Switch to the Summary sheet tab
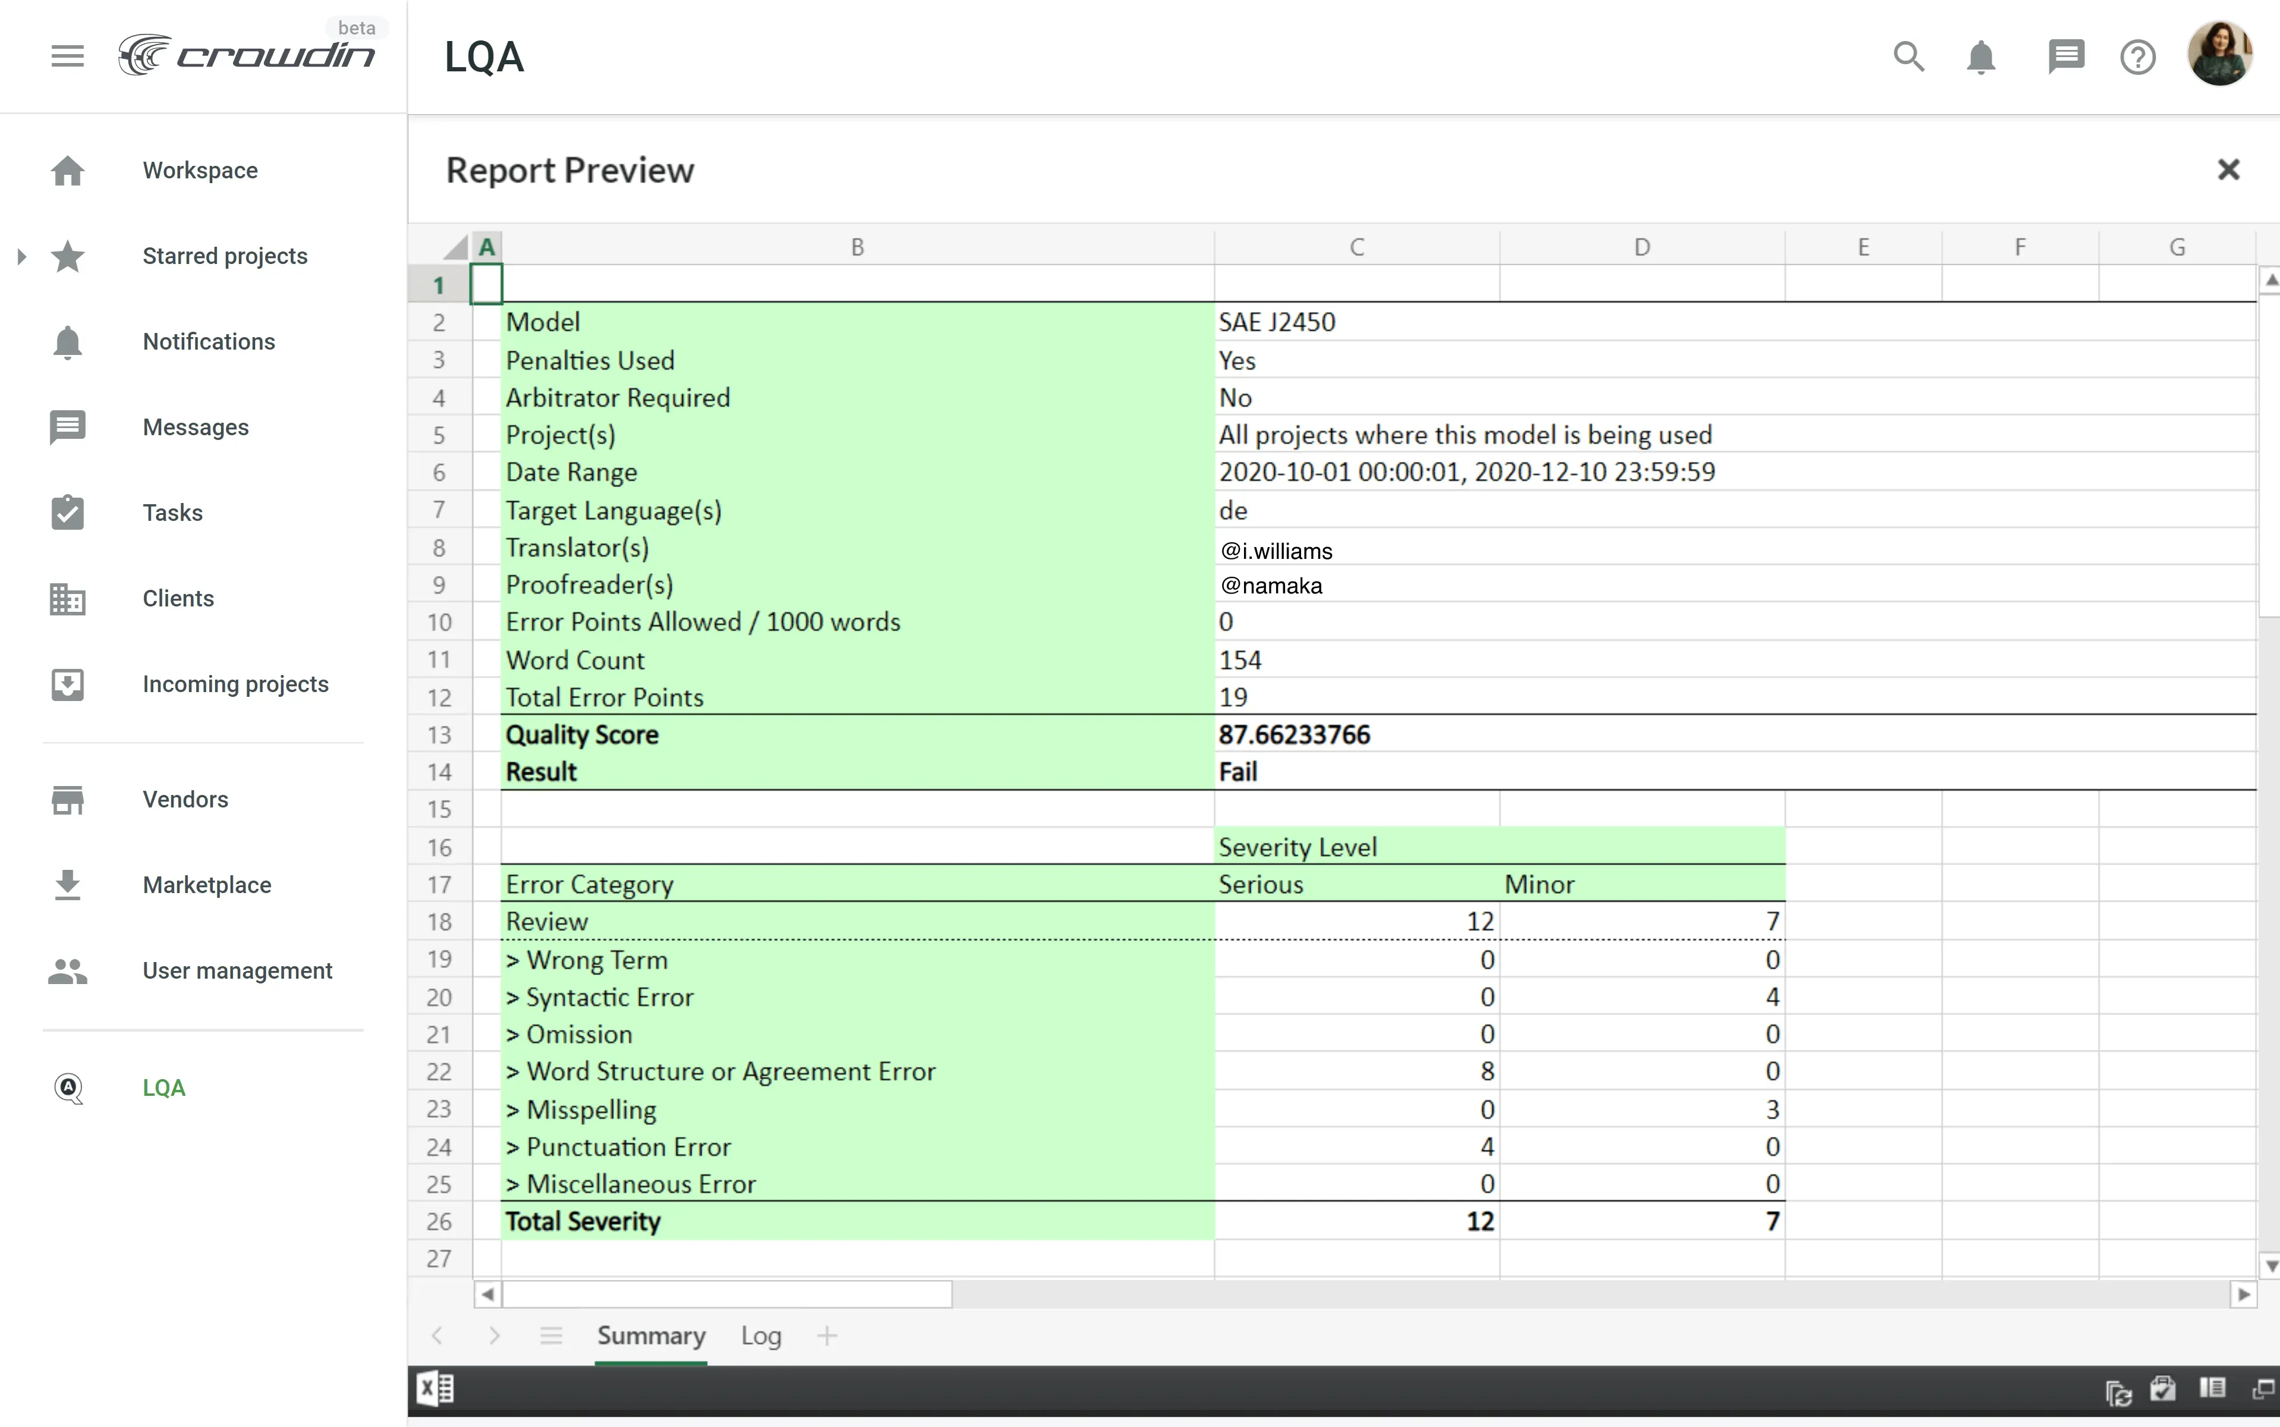The width and height of the screenshot is (2280, 1427). [650, 1335]
